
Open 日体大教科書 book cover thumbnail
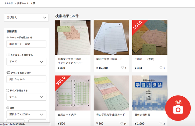pos(150,93)
